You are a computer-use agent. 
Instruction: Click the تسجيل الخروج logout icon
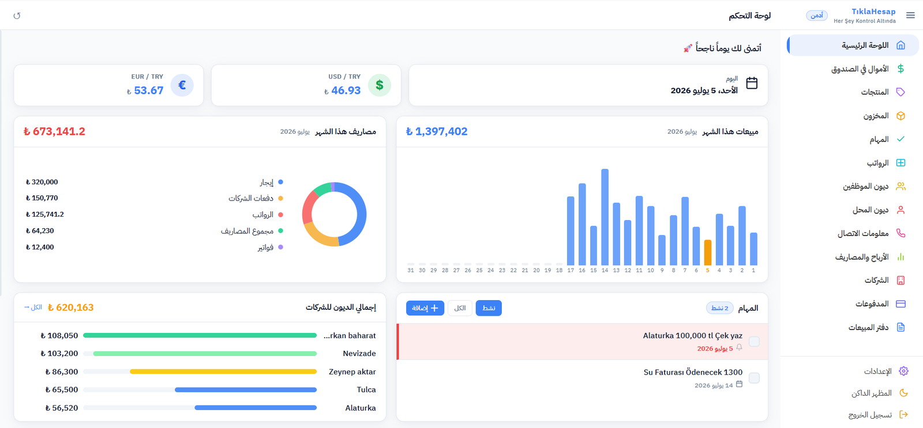[x=903, y=415]
